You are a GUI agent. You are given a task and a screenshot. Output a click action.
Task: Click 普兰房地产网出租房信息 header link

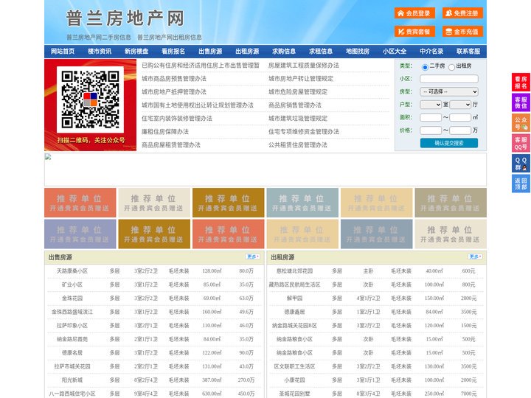(170, 38)
